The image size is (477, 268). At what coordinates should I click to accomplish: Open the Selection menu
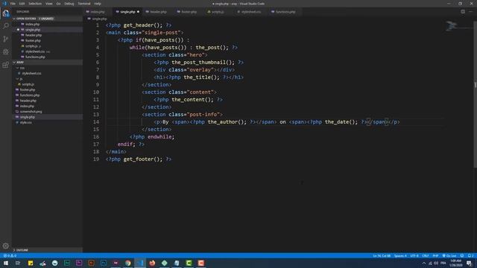[x=35, y=4]
